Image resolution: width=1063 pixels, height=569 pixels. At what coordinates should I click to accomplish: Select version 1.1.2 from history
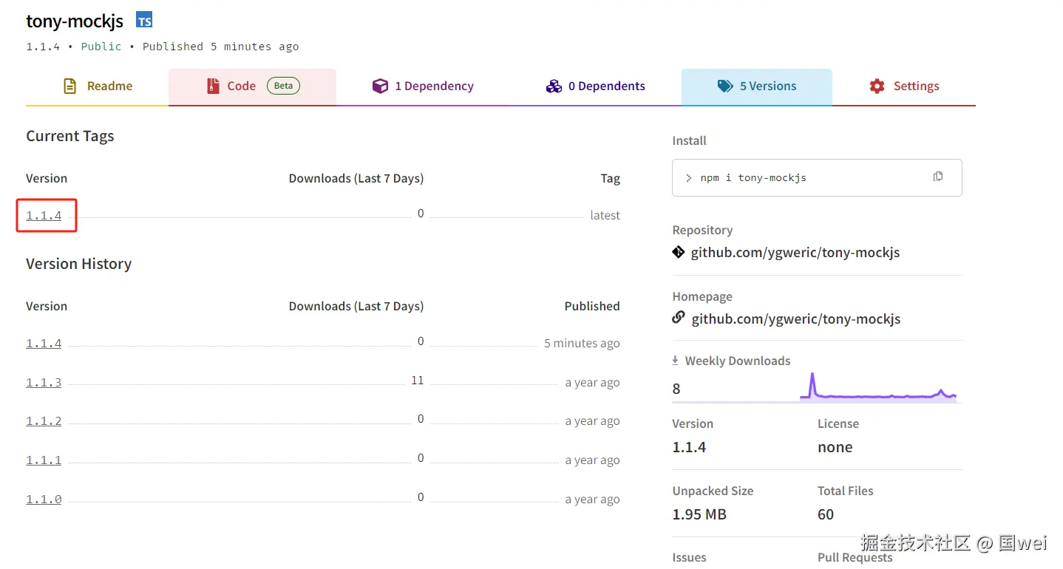tap(44, 421)
